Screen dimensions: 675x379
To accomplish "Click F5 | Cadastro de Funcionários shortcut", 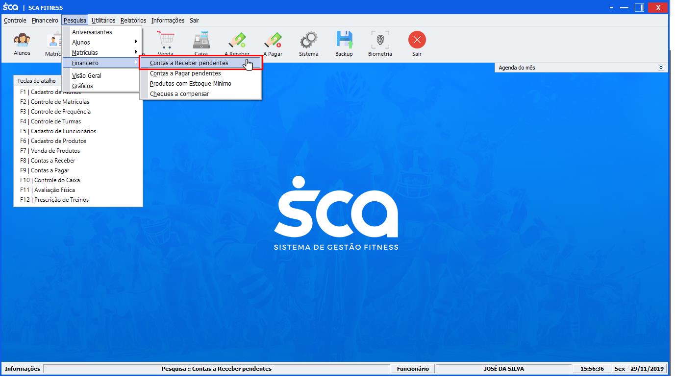I will tap(58, 131).
